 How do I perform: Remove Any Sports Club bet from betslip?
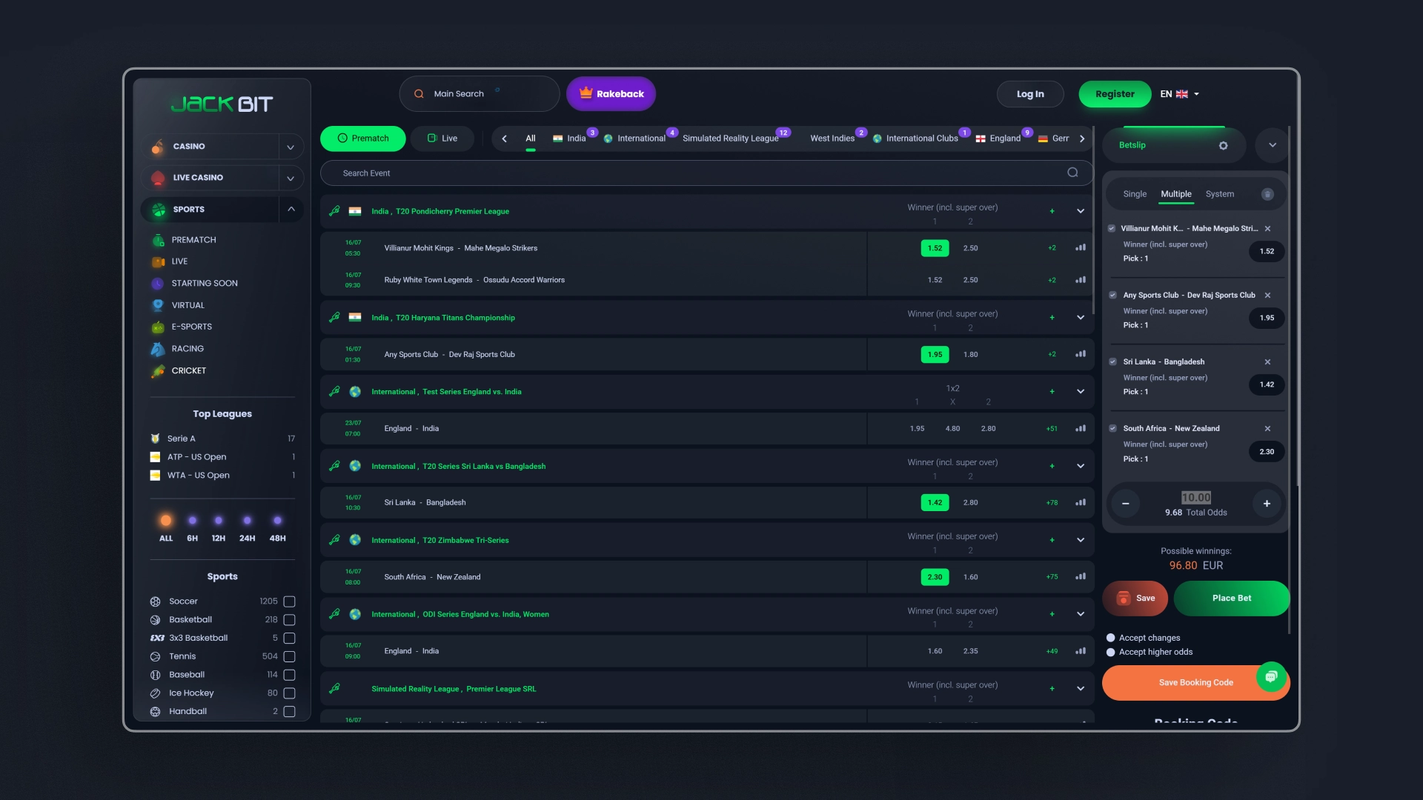1267,296
